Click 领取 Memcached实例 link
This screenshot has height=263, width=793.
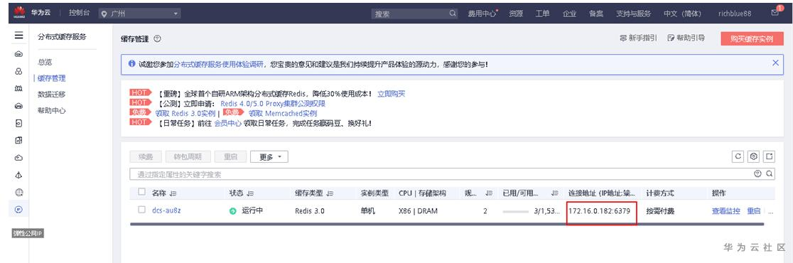click(x=283, y=113)
